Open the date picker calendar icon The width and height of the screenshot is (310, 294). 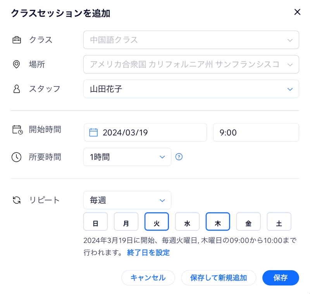click(93, 132)
